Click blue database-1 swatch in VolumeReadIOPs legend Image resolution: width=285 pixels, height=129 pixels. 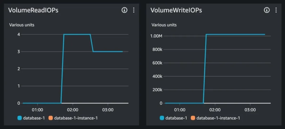20,118
